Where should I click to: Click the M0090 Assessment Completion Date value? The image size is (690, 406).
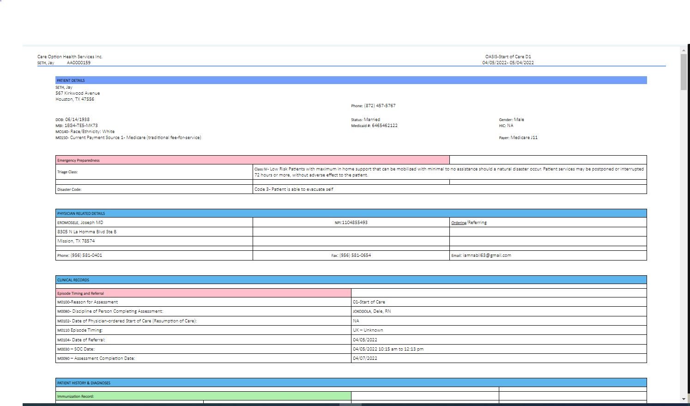coord(365,358)
